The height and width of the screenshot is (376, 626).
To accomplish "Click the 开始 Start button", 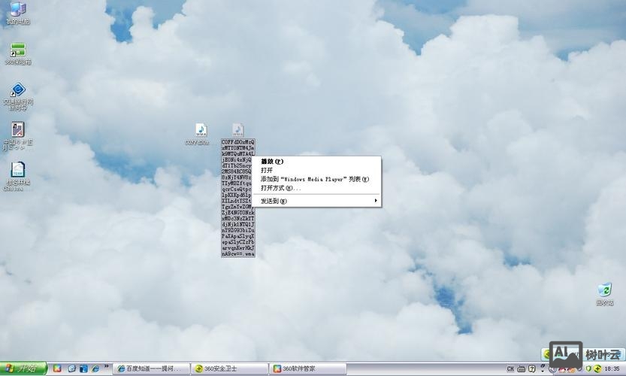I will (23, 368).
